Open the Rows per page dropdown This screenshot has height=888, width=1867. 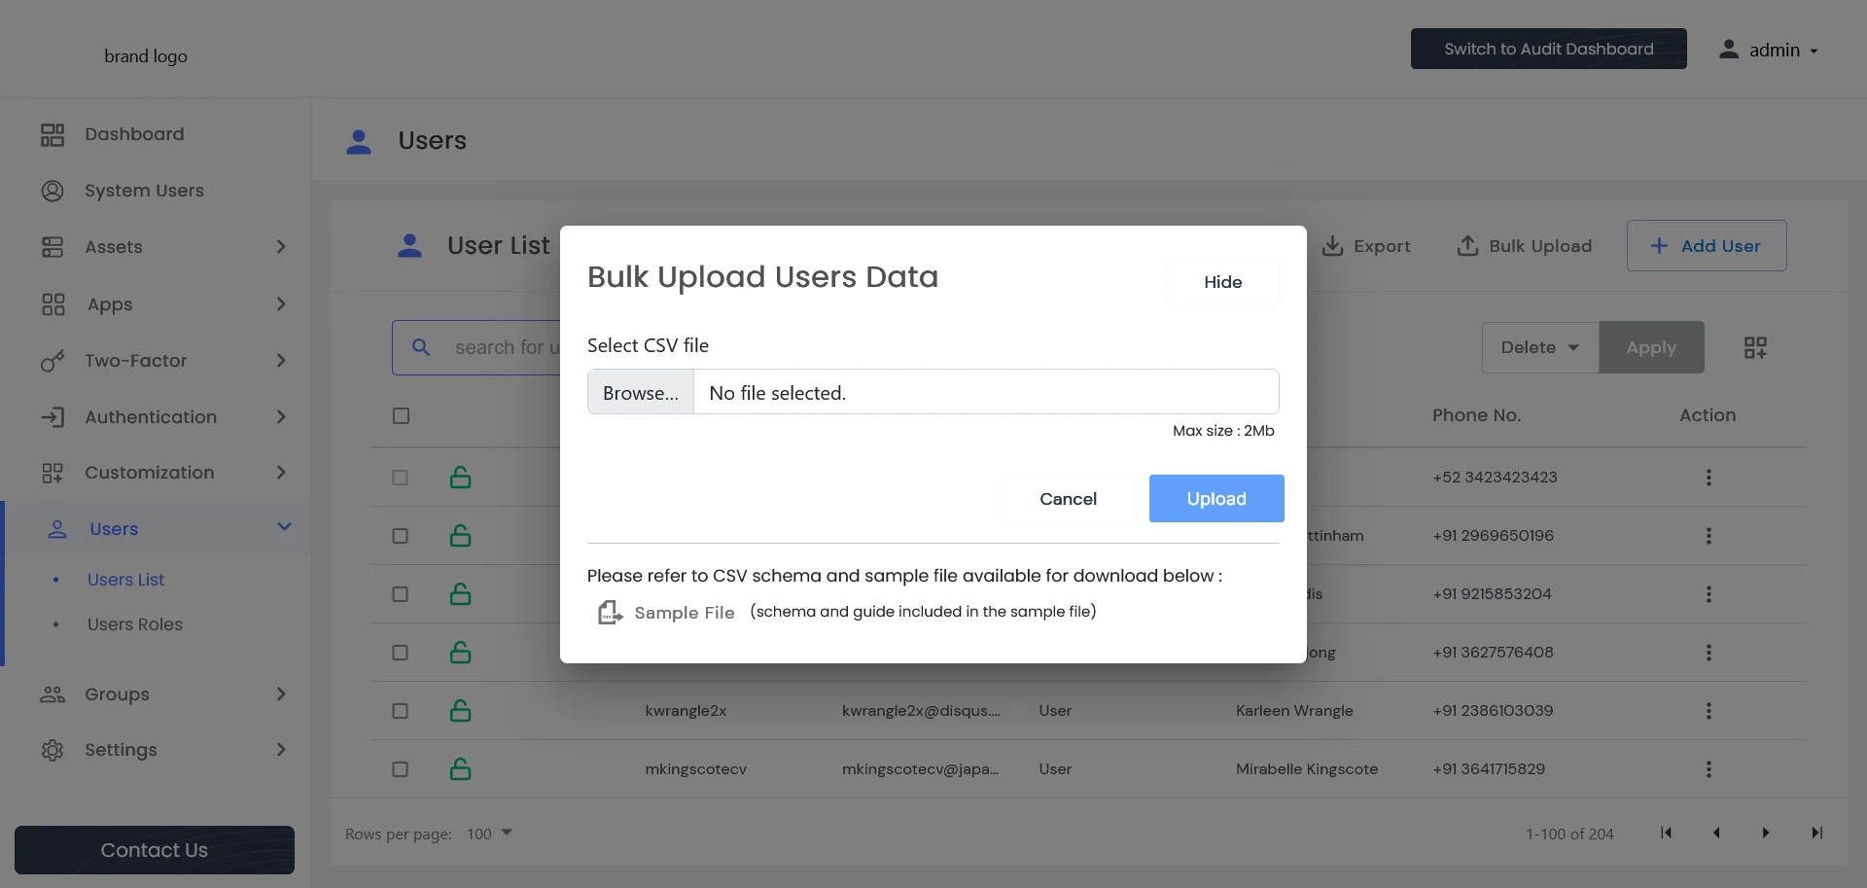pos(489,834)
